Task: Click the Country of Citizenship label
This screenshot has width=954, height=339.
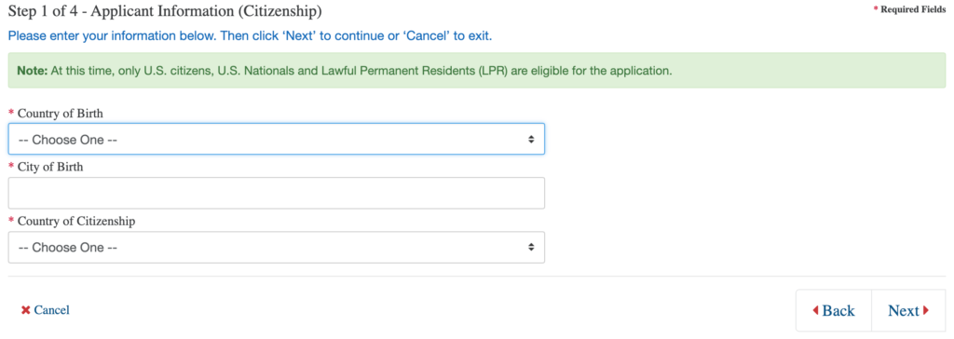Action: pyautogui.click(x=76, y=221)
